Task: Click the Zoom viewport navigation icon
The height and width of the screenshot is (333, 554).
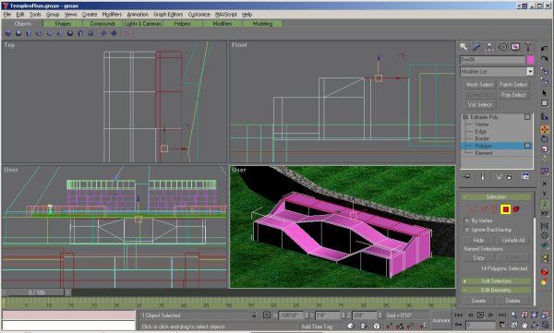Action: (x=513, y=315)
